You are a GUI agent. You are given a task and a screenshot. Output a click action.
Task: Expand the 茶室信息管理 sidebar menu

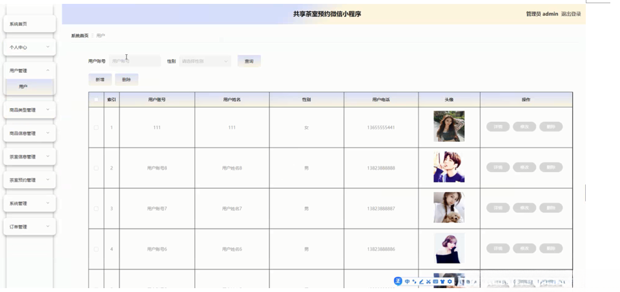coord(30,157)
